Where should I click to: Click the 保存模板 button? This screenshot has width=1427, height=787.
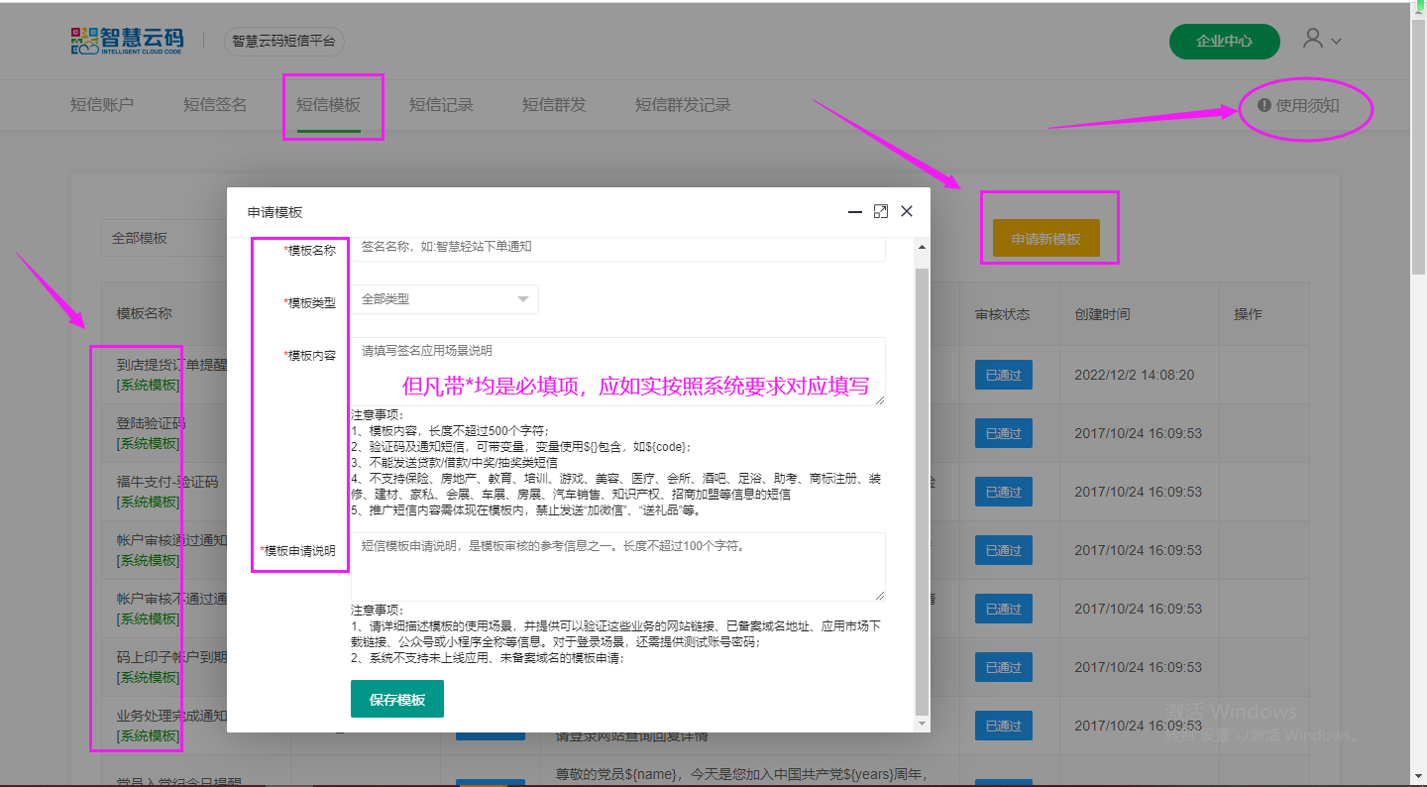(x=397, y=699)
